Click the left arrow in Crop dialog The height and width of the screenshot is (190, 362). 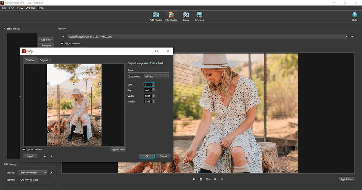click(44, 156)
